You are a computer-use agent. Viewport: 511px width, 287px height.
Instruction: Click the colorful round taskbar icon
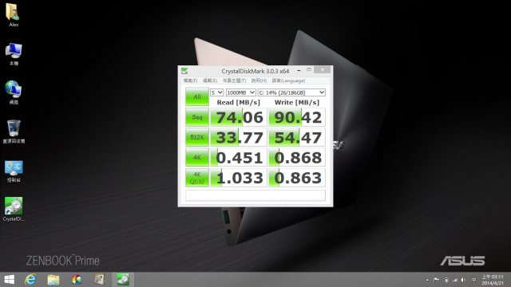coord(77,280)
